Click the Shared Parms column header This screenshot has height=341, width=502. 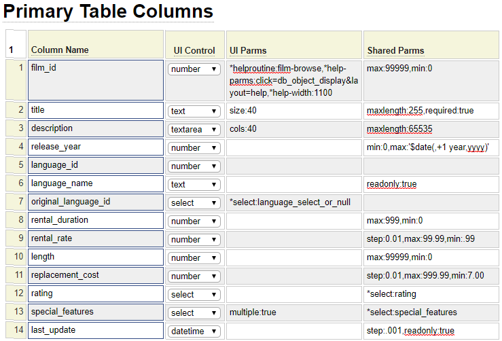(x=395, y=50)
